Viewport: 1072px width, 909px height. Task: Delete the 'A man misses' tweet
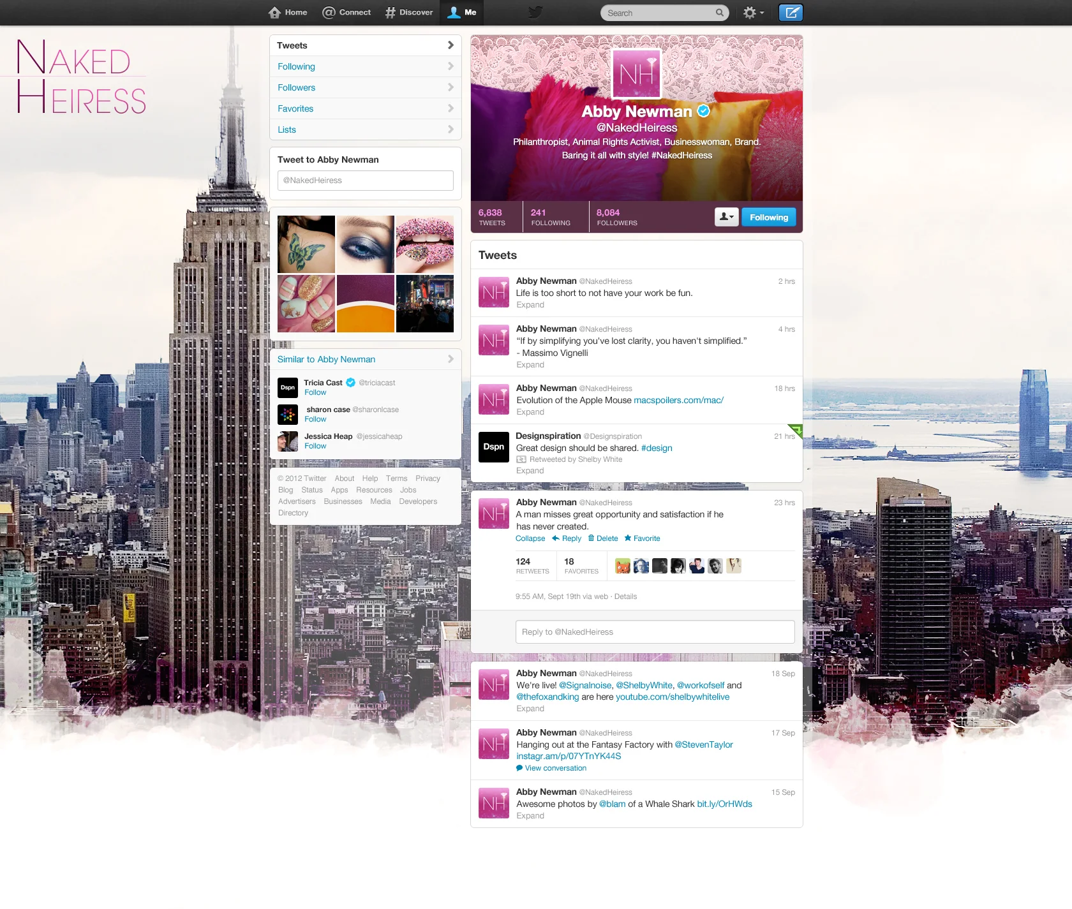click(603, 538)
